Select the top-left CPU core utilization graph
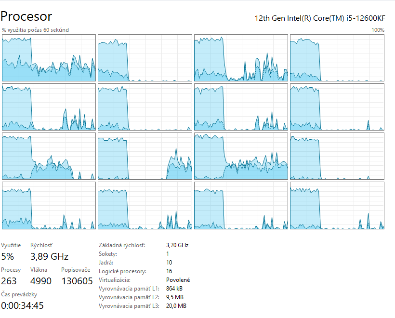 tap(48, 56)
